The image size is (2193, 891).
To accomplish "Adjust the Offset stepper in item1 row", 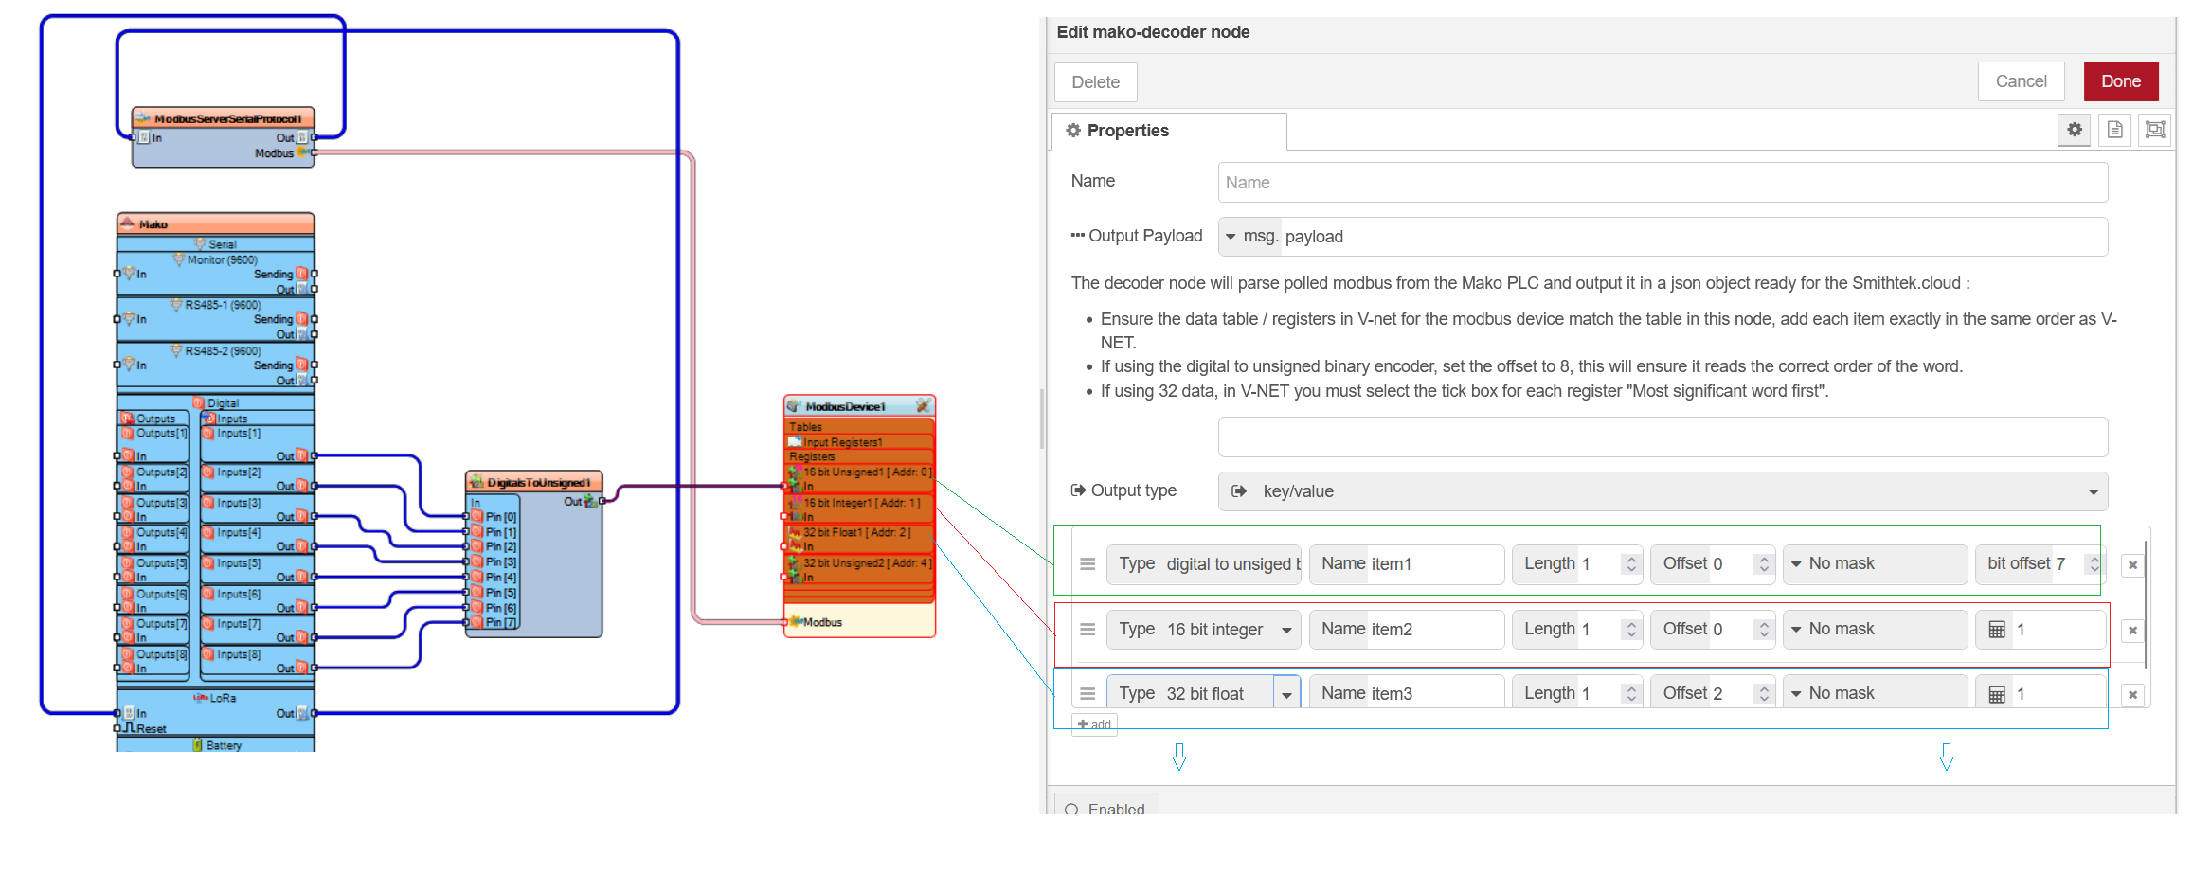I will [1764, 564].
